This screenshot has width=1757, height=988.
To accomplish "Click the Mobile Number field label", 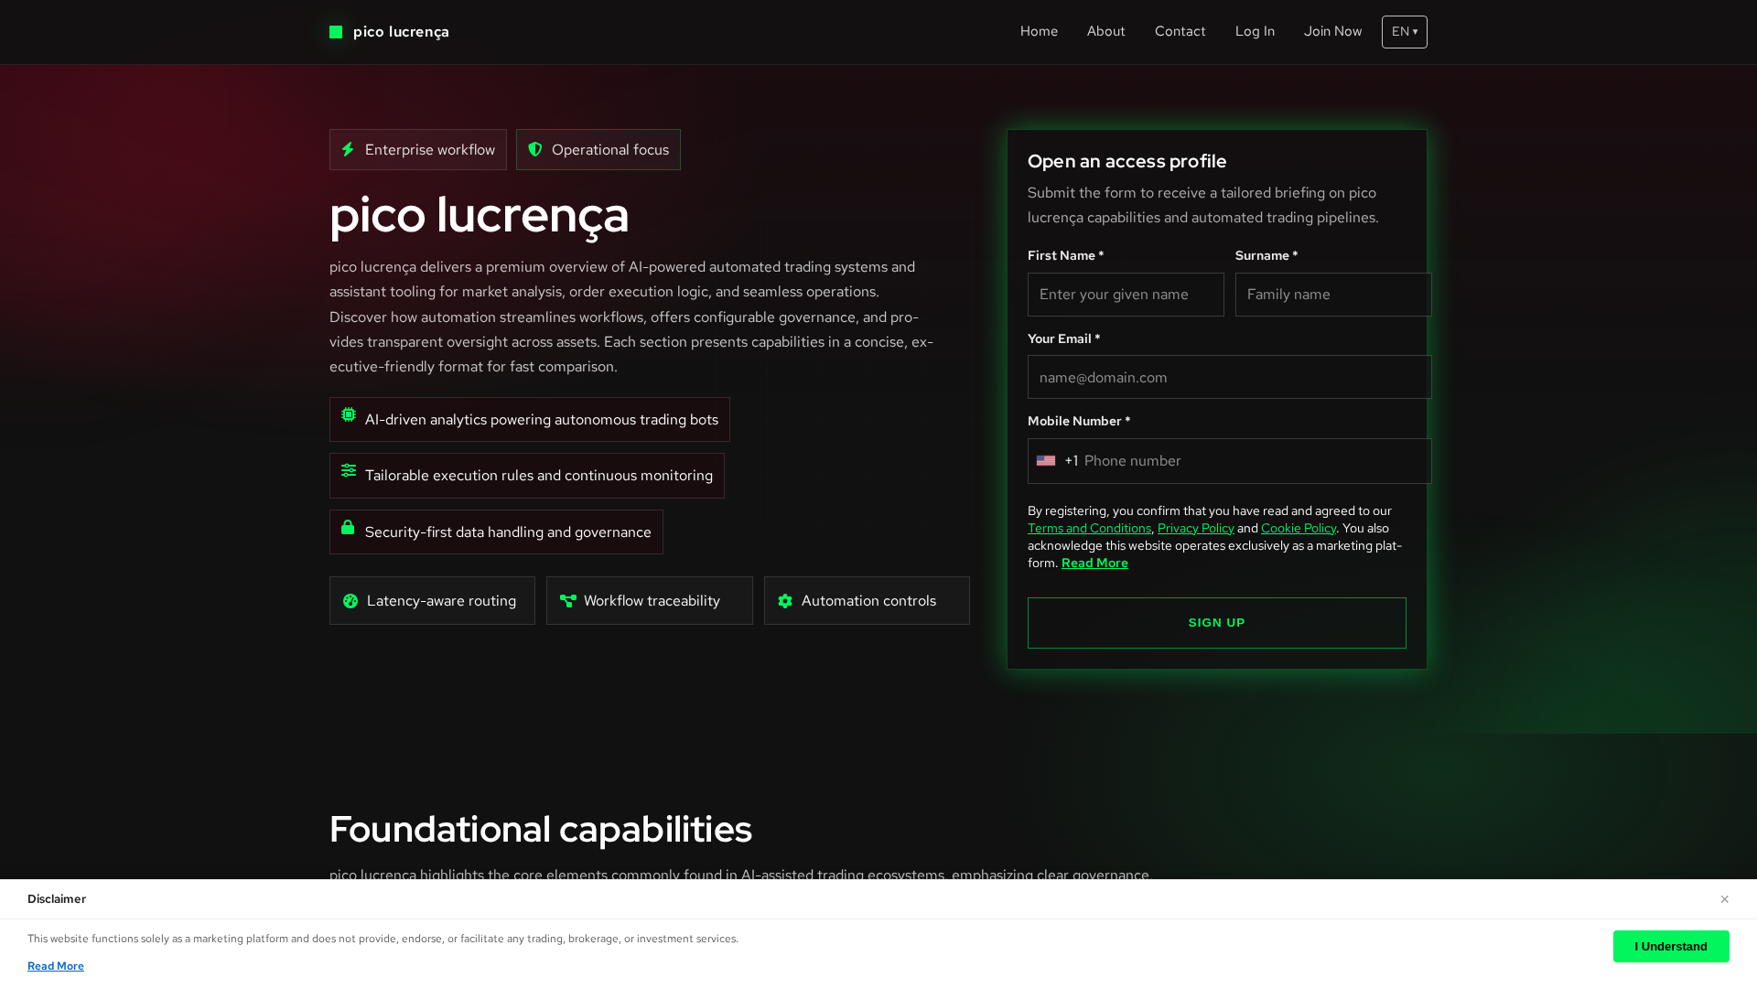I will [x=1079, y=421].
